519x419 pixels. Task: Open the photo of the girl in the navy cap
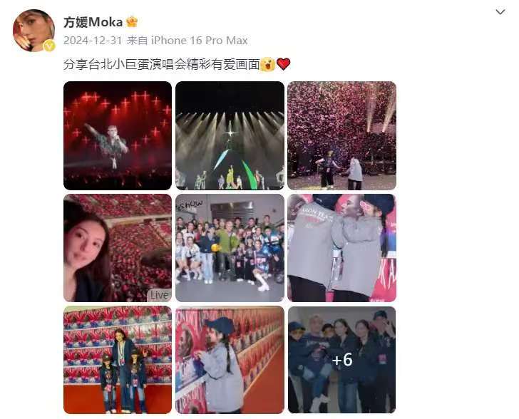click(230, 360)
